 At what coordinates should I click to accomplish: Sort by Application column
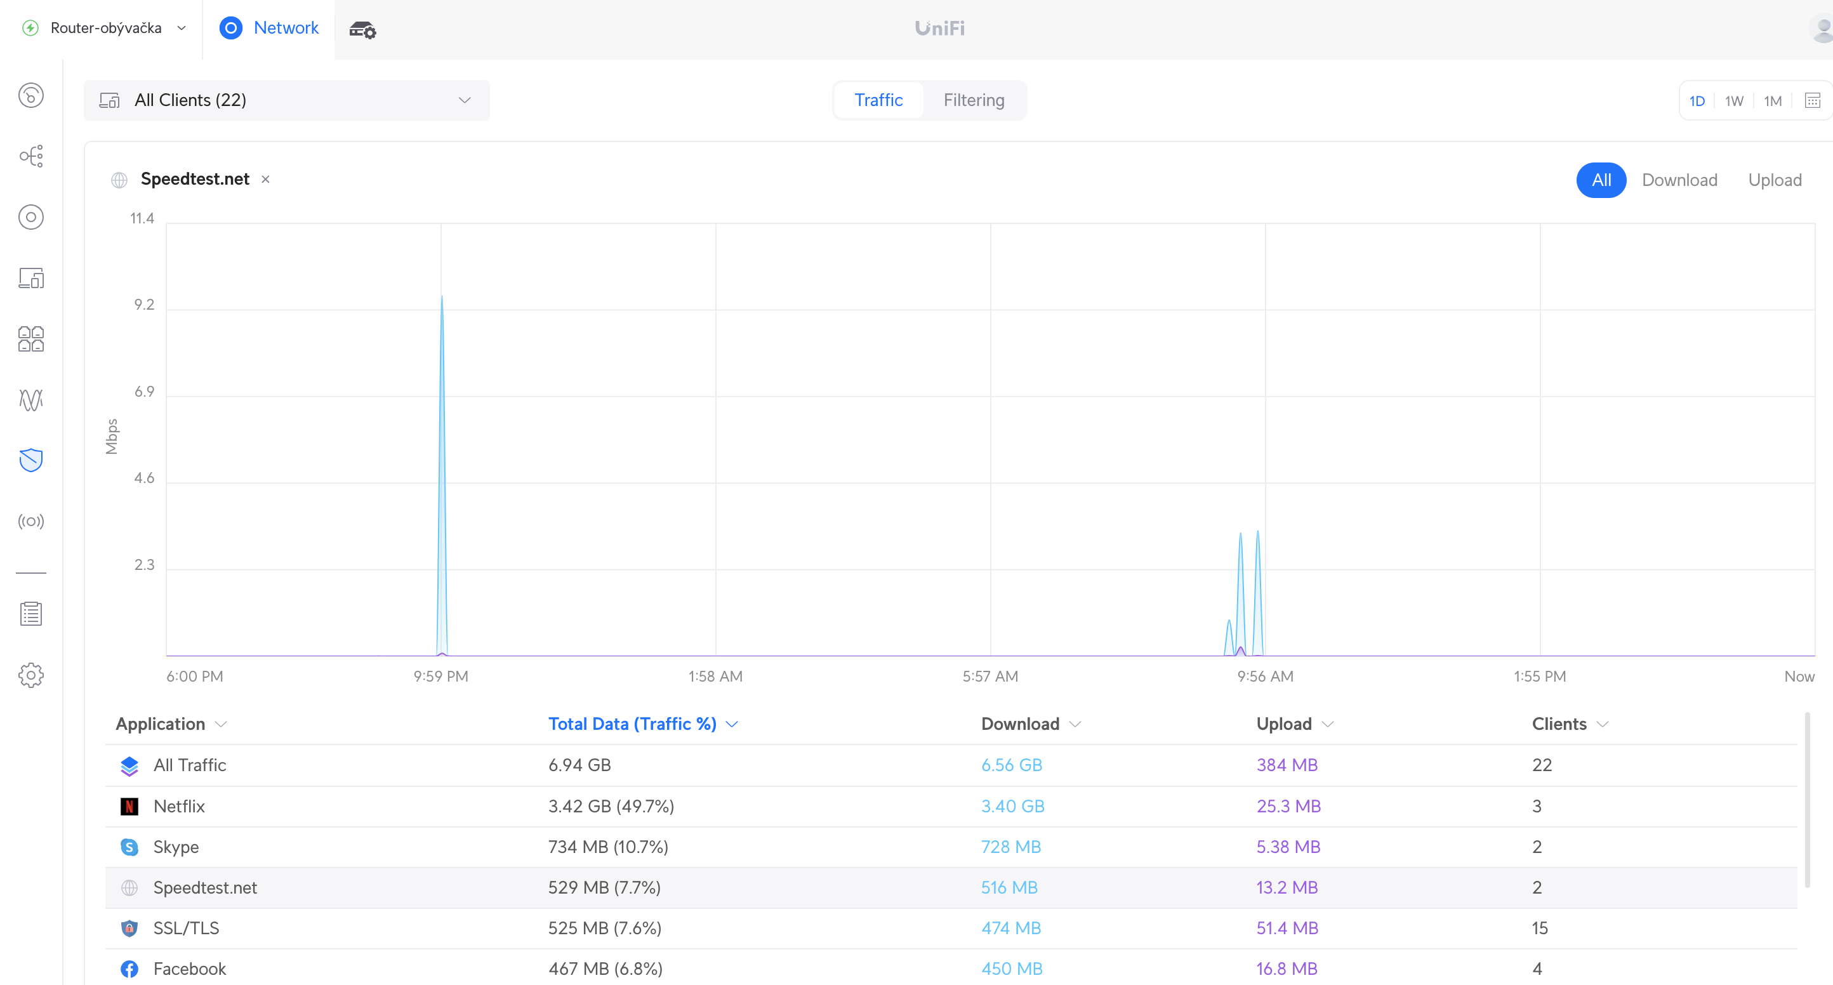tap(171, 724)
